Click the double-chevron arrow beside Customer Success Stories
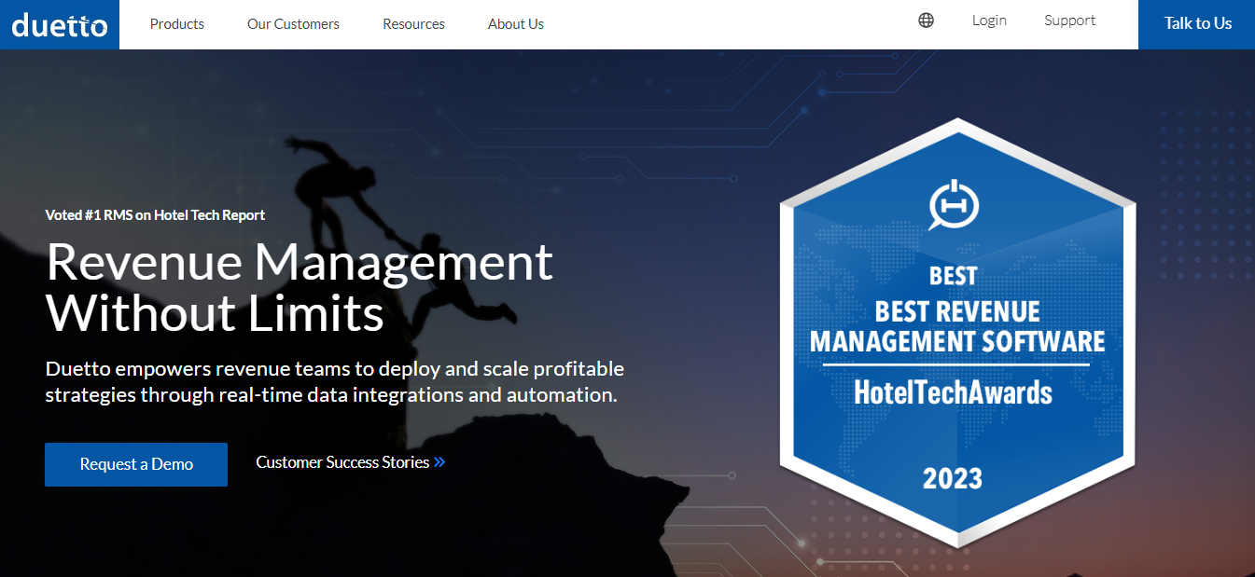The image size is (1255, 577). point(439,461)
